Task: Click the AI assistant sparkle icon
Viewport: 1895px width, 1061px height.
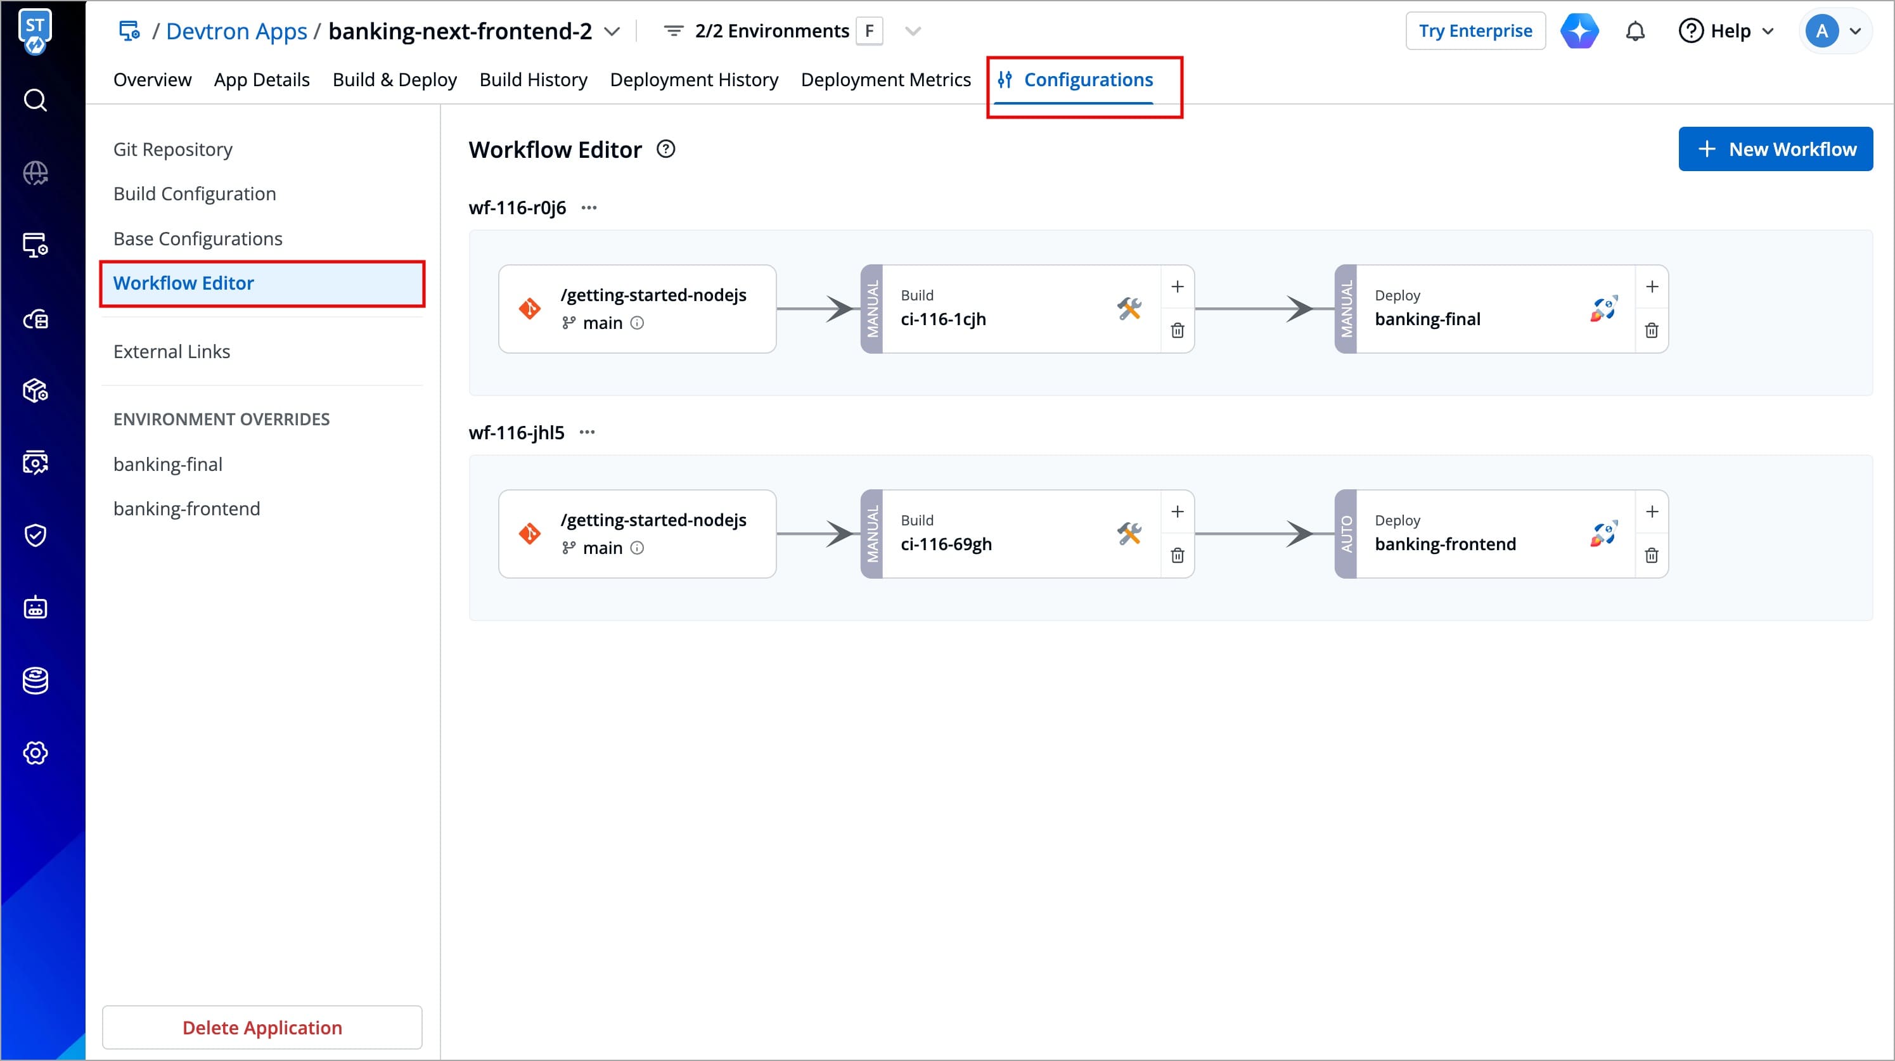Action: point(1579,31)
